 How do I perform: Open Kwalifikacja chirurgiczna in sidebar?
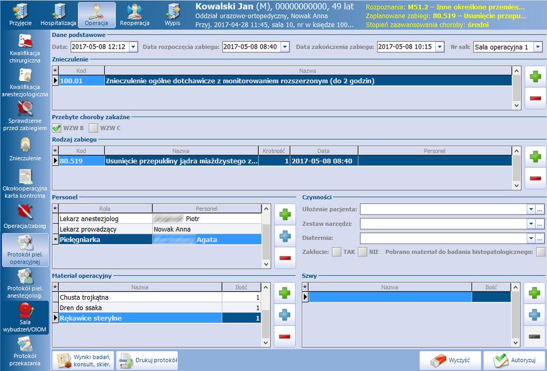pyautogui.click(x=25, y=49)
